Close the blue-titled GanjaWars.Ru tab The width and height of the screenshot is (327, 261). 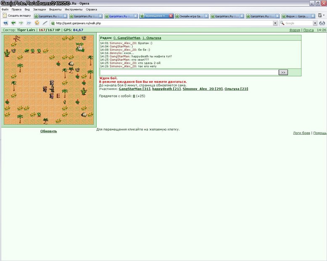[136, 16]
